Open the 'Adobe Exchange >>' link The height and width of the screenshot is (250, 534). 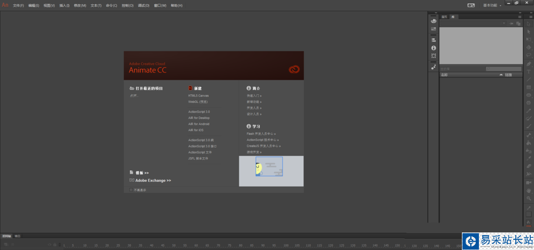pos(153,181)
